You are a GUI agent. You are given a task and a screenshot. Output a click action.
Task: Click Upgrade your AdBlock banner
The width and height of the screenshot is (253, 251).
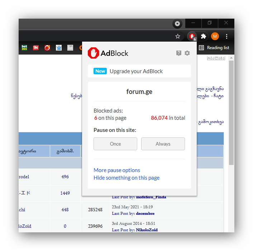139,71
